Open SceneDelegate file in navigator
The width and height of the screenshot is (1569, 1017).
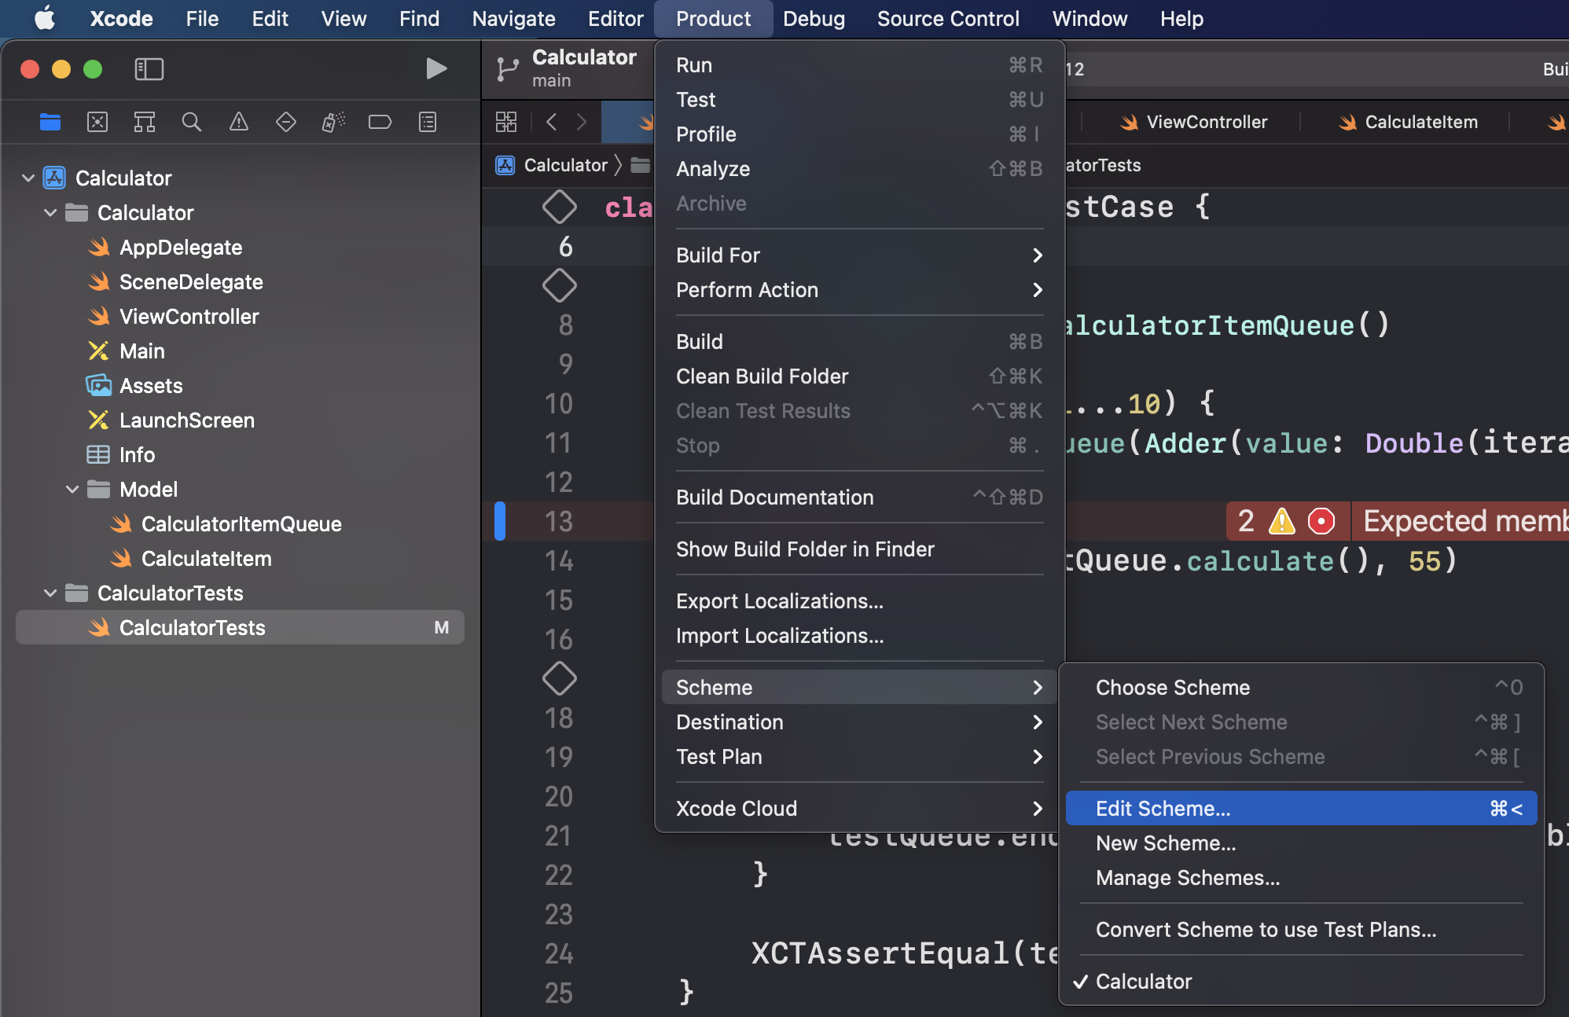coord(191,282)
